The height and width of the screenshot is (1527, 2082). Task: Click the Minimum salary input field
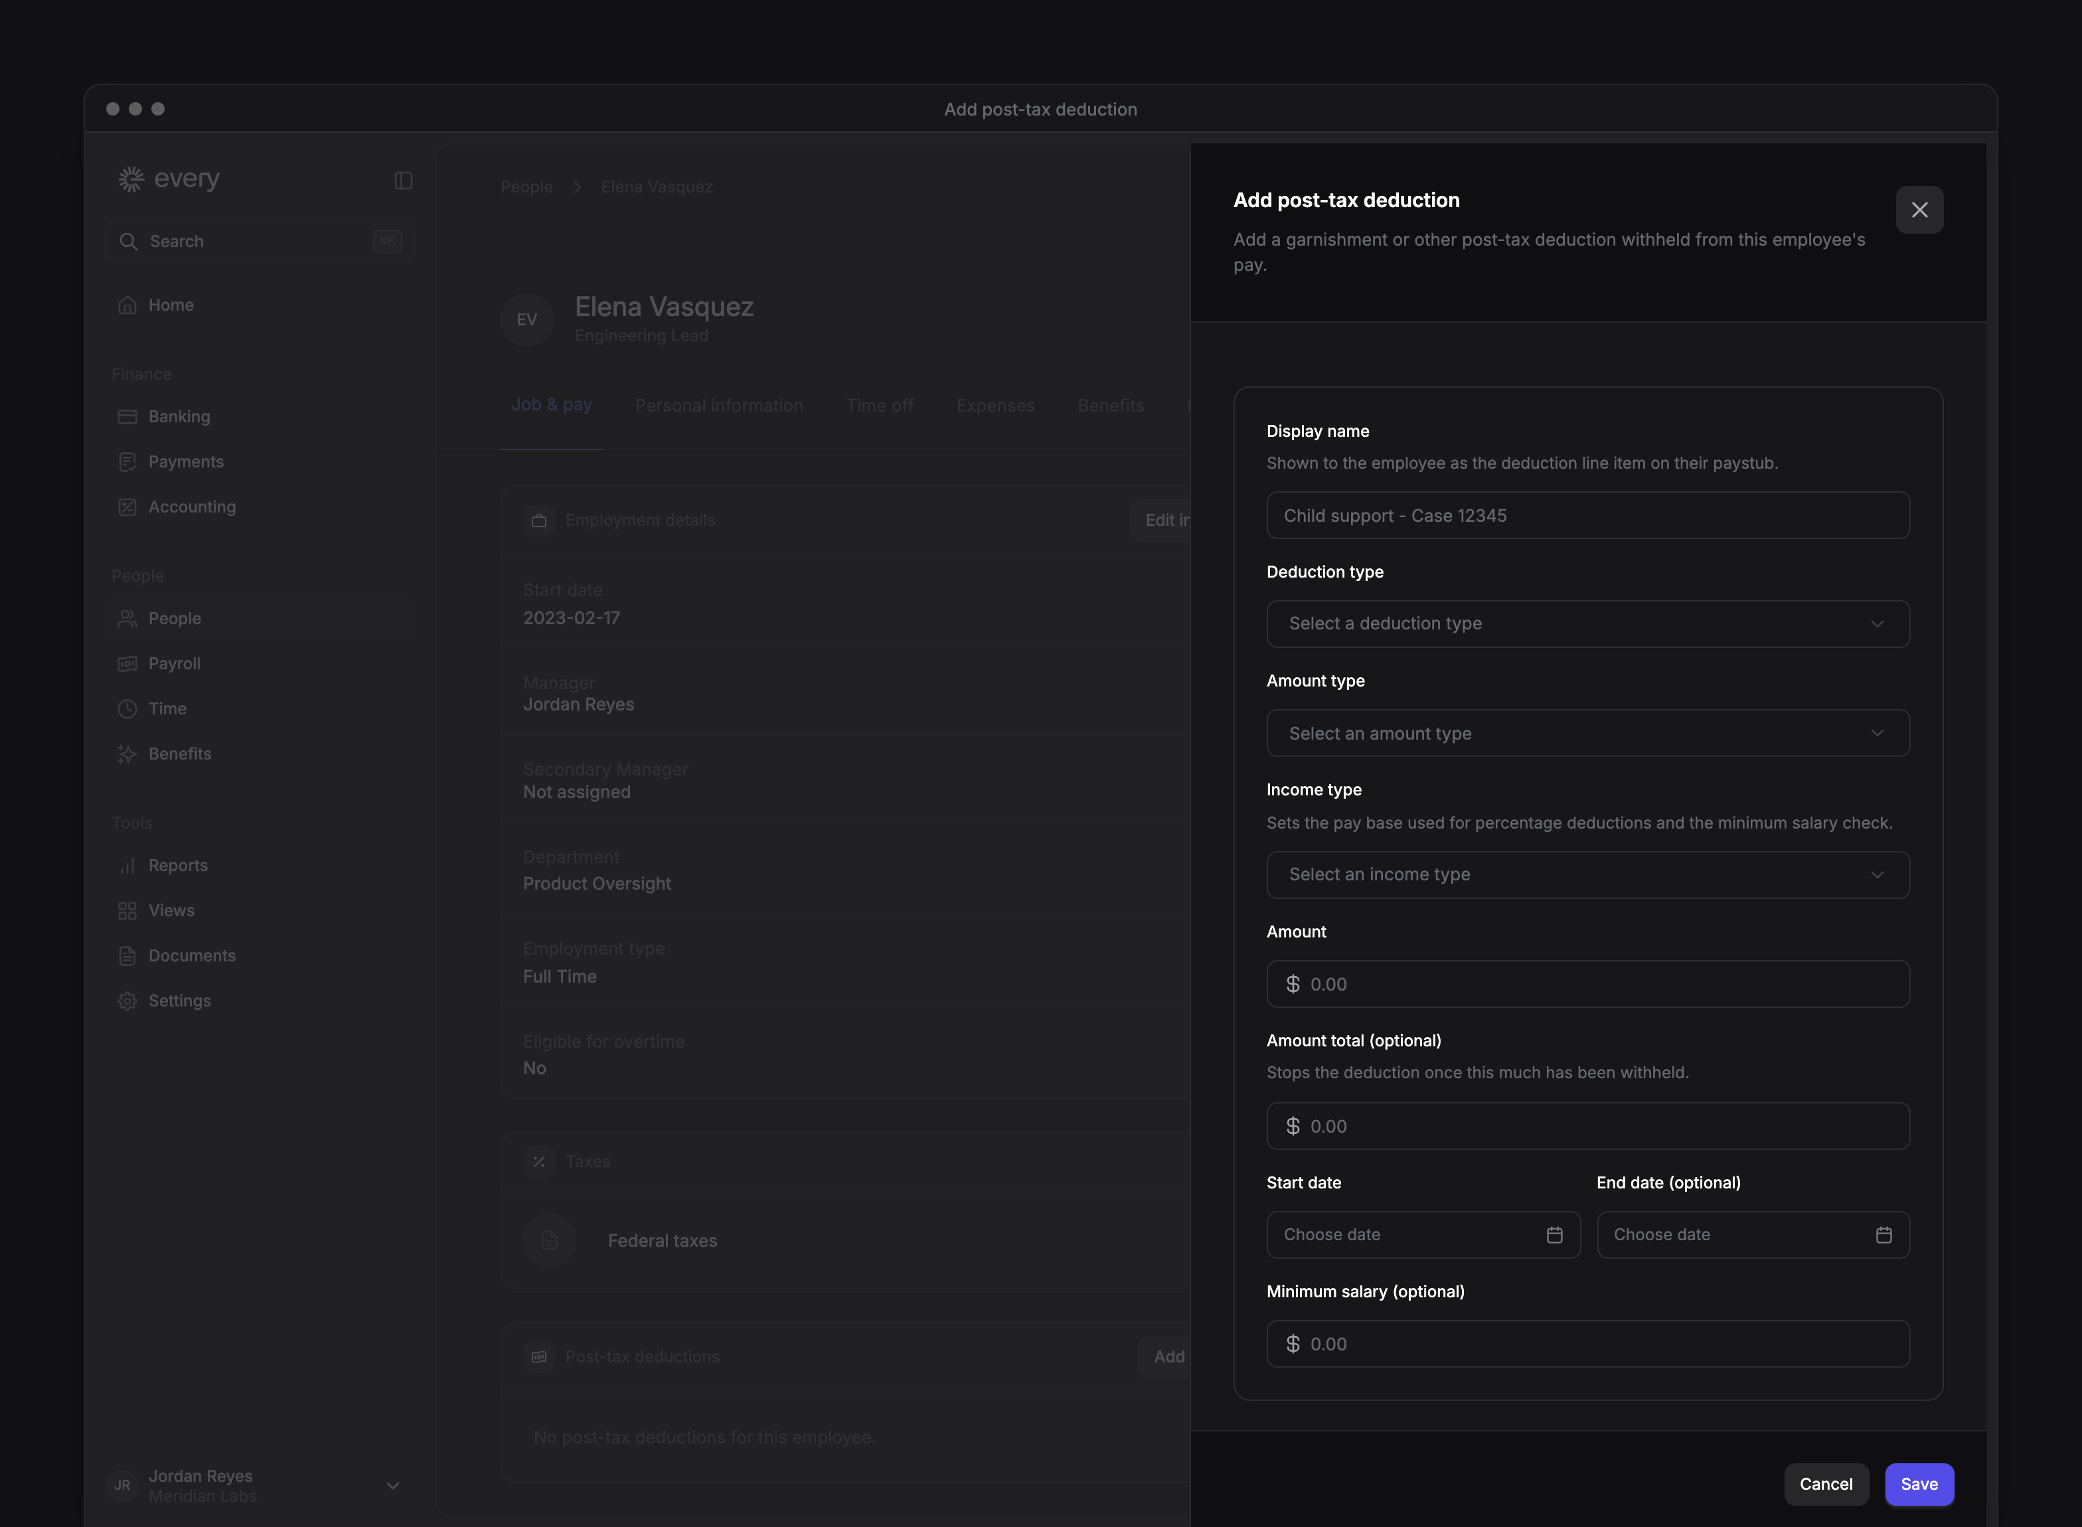[x=1587, y=1344]
